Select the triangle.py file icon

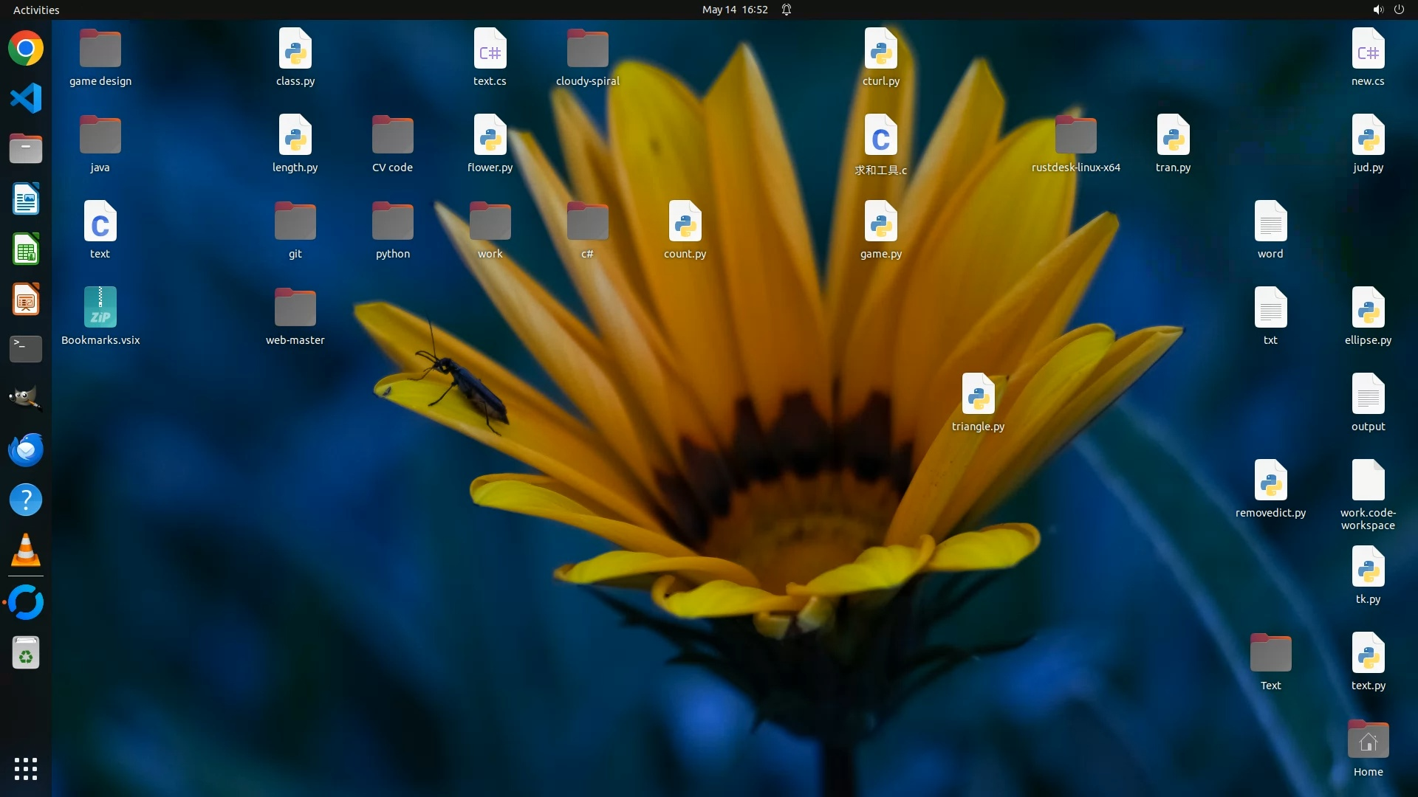978,395
